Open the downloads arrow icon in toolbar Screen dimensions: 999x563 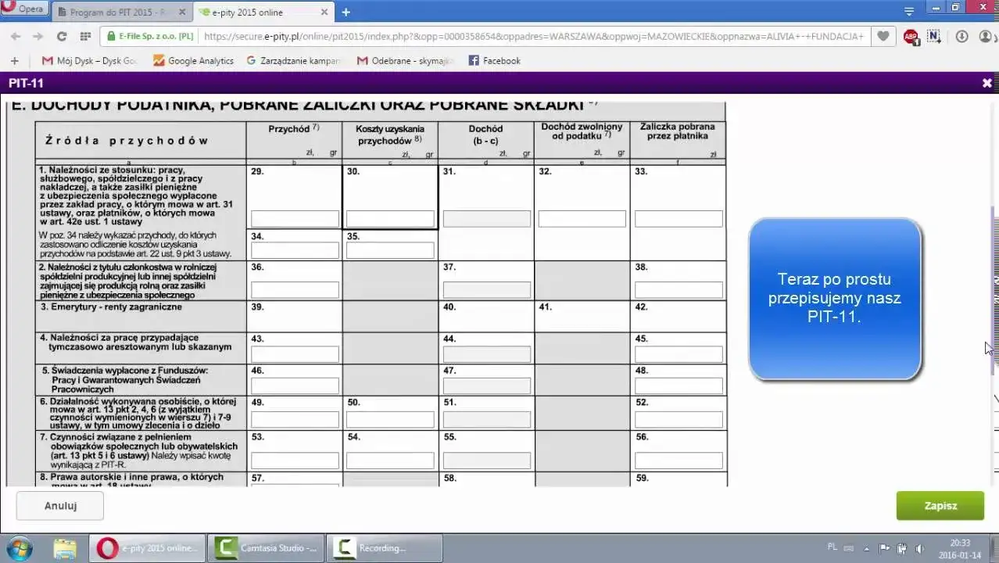click(x=961, y=37)
